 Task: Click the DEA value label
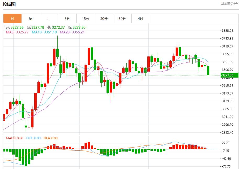coord(51,138)
